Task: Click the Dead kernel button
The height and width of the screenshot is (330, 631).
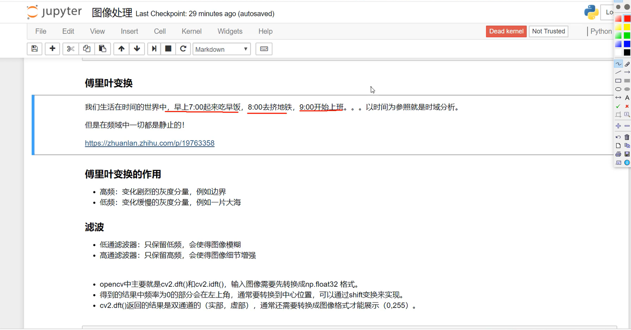Action: [x=506, y=31]
